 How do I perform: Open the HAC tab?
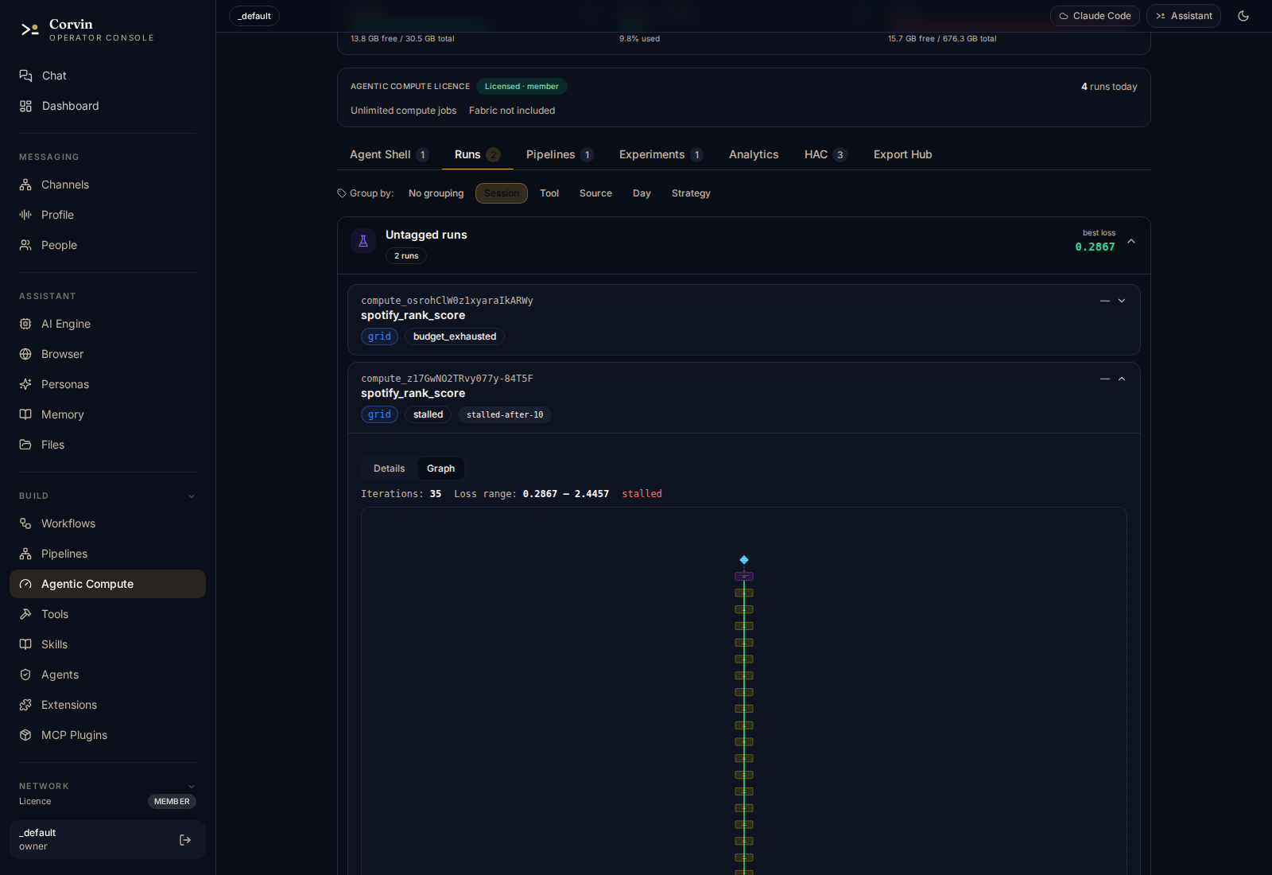pyautogui.click(x=826, y=154)
